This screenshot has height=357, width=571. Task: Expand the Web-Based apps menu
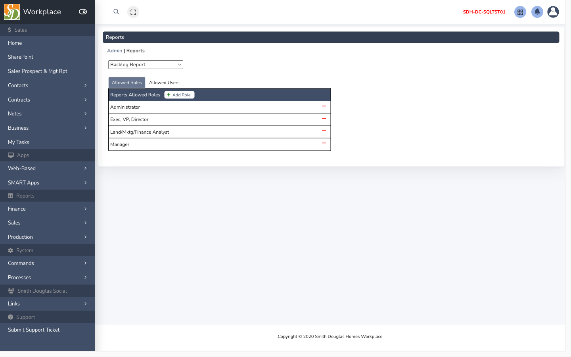48,169
